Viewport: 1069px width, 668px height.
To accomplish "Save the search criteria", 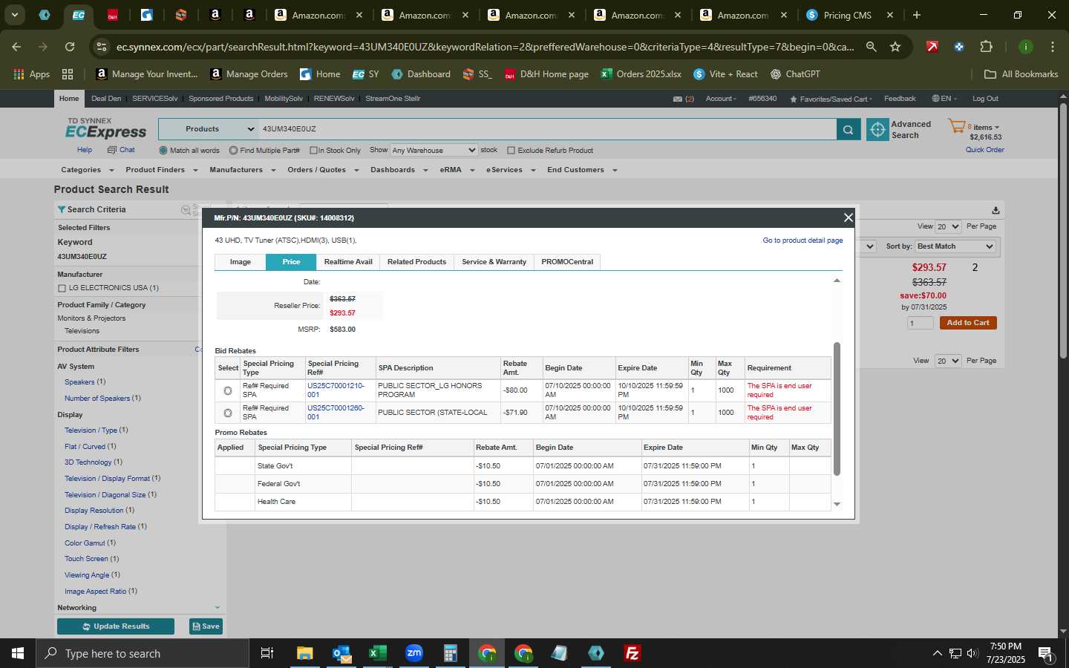I will [x=206, y=626].
